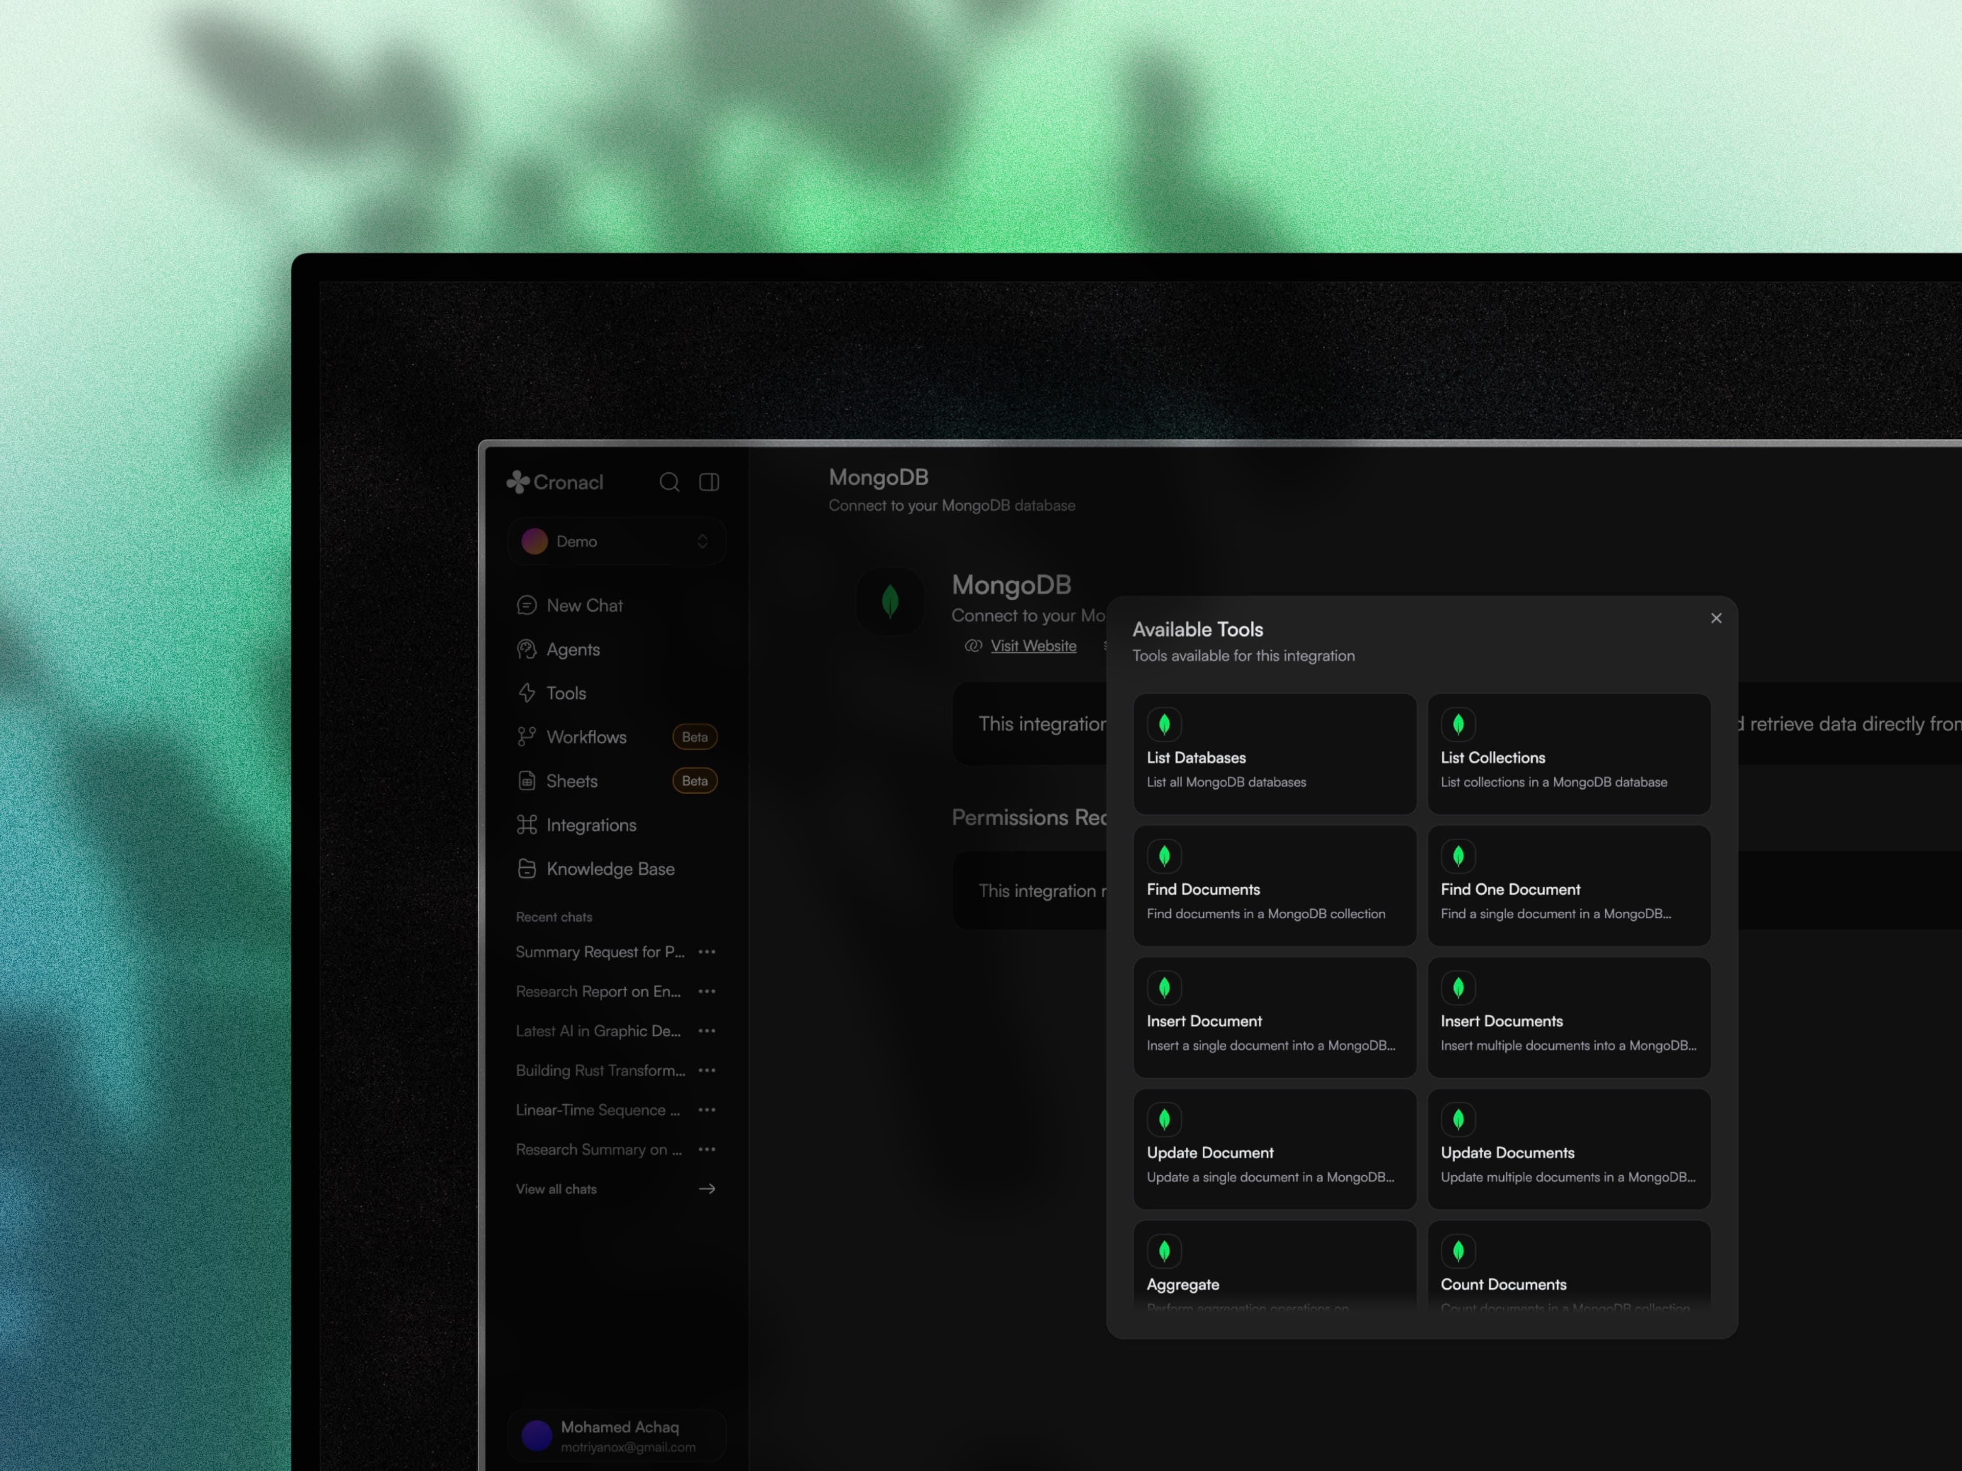1962x1471 pixels.
Task: Start a New Chat from sidebar
Action: pos(617,606)
